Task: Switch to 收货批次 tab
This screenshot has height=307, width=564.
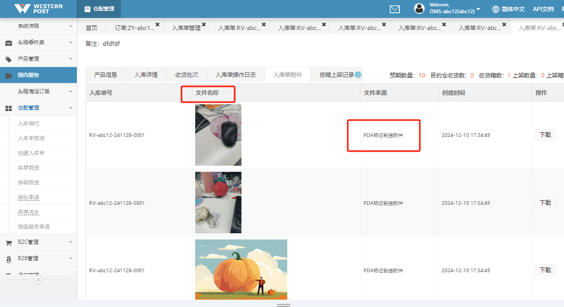Action: point(187,74)
